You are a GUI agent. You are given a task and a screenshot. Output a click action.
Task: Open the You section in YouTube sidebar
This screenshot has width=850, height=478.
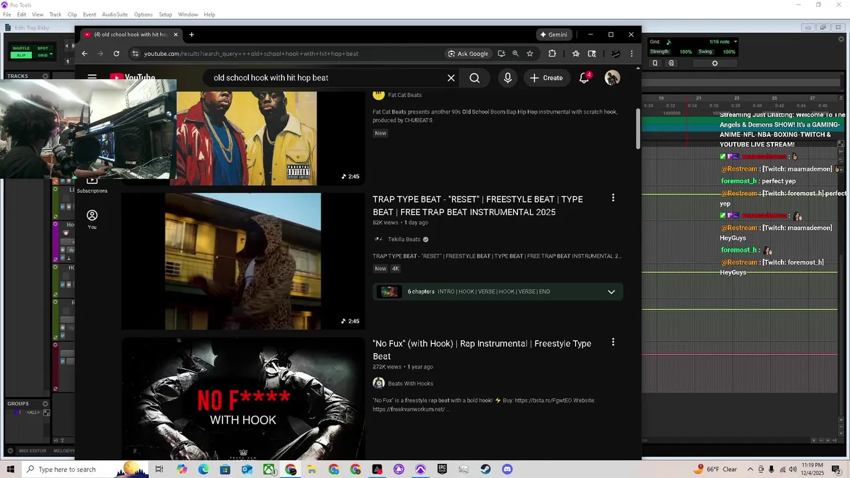92,220
